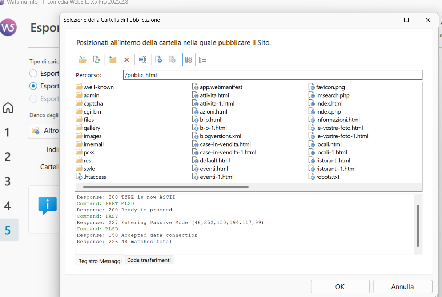442x297 pixels.
Task: Select the 'pcss' folder name
Action: [89, 152]
